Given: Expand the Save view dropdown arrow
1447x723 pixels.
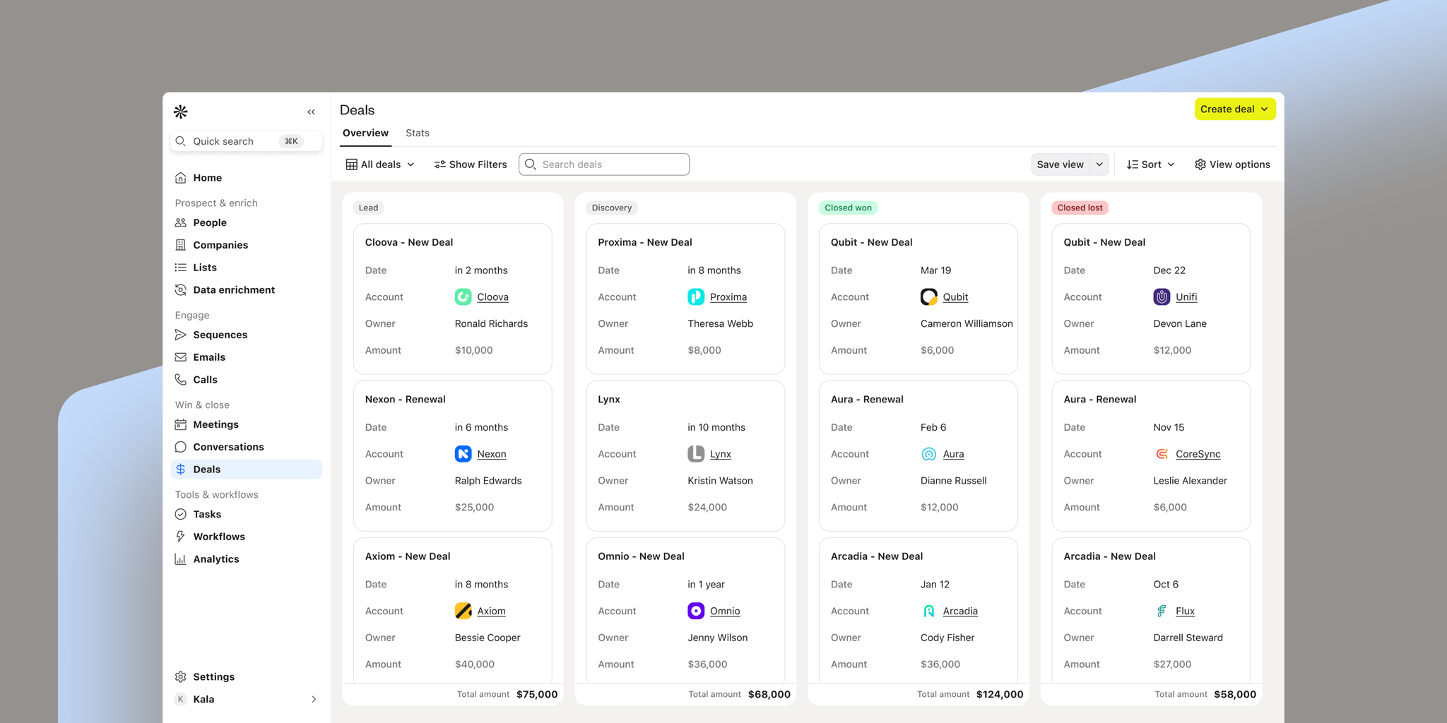Looking at the screenshot, I should pyautogui.click(x=1099, y=164).
